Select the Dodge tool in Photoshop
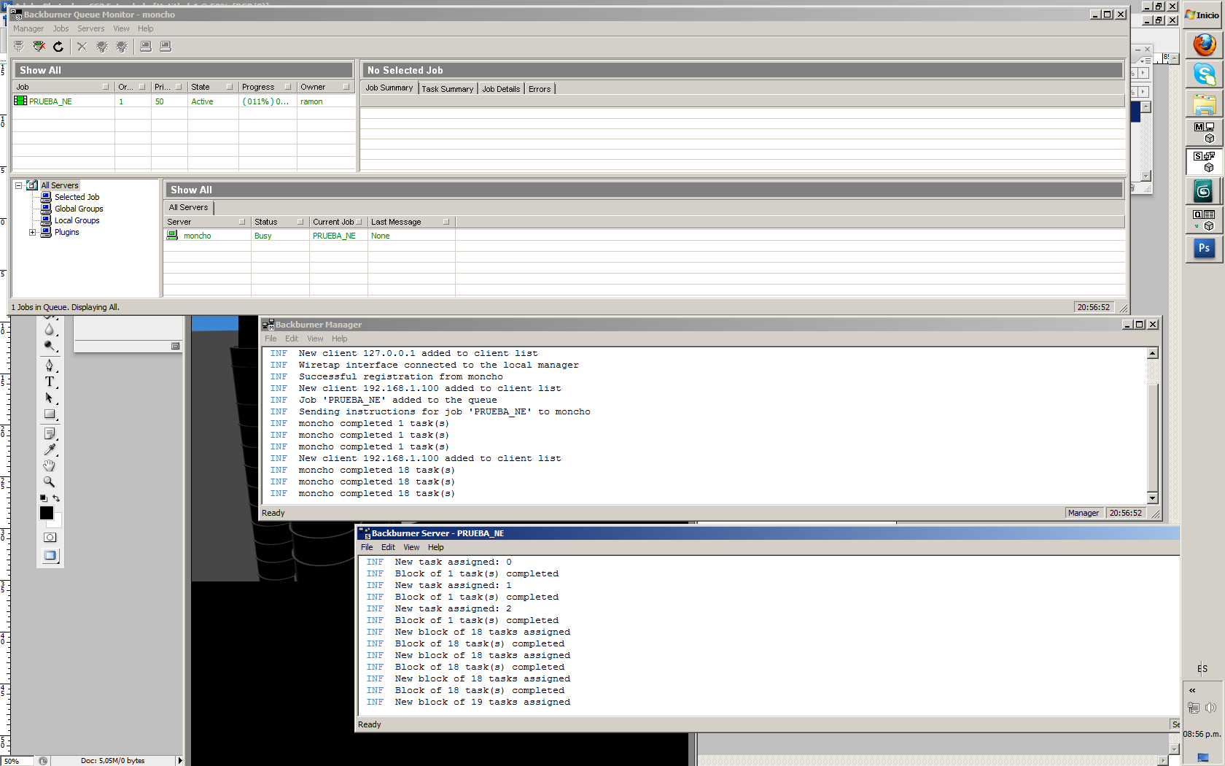The height and width of the screenshot is (766, 1225). (50, 346)
